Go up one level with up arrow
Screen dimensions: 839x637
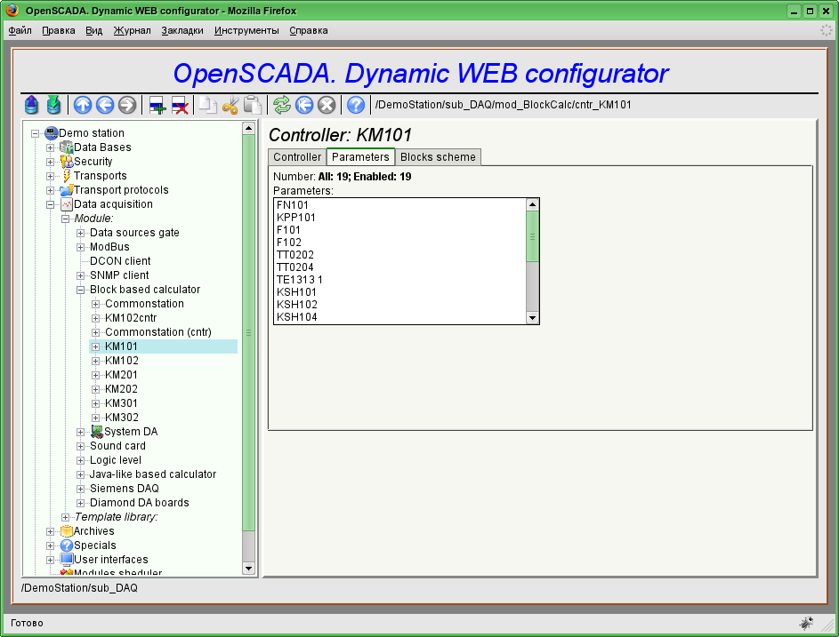(83, 105)
